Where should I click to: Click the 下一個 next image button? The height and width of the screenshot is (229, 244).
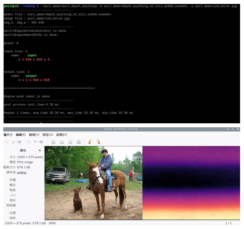coord(35,142)
